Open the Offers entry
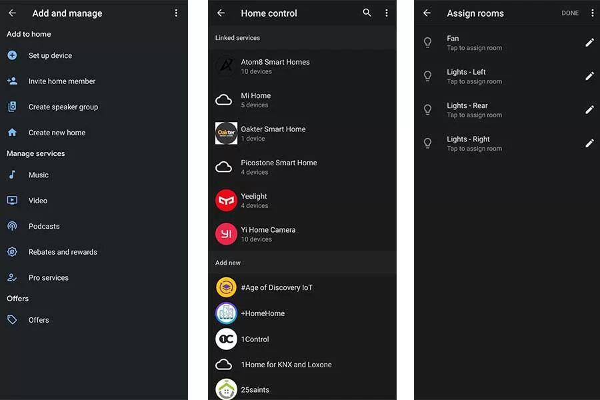Image resolution: width=600 pixels, height=400 pixels. pos(94,320)
